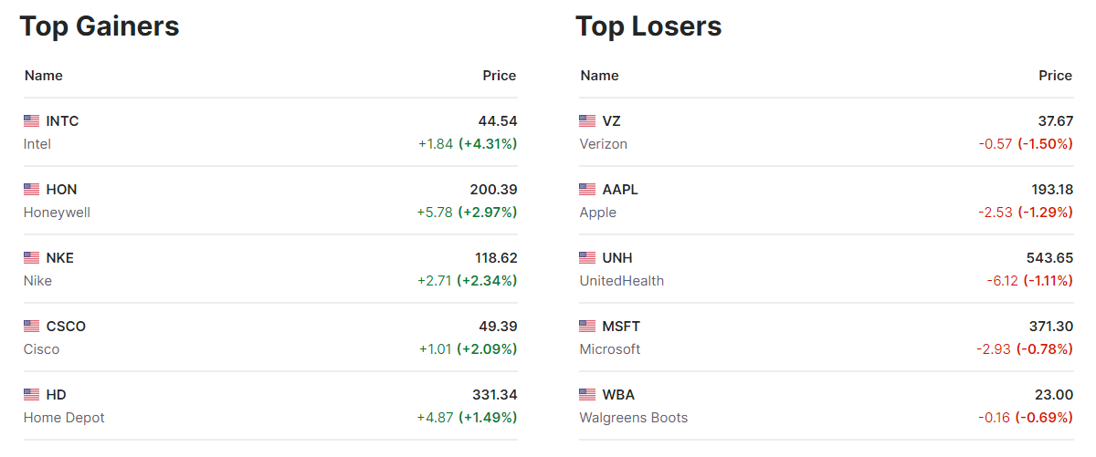Image resolution: width=1096 pixels, height=457 pixels.
Task: Click the US flag icon beside INTC
Action: (32, 120)
